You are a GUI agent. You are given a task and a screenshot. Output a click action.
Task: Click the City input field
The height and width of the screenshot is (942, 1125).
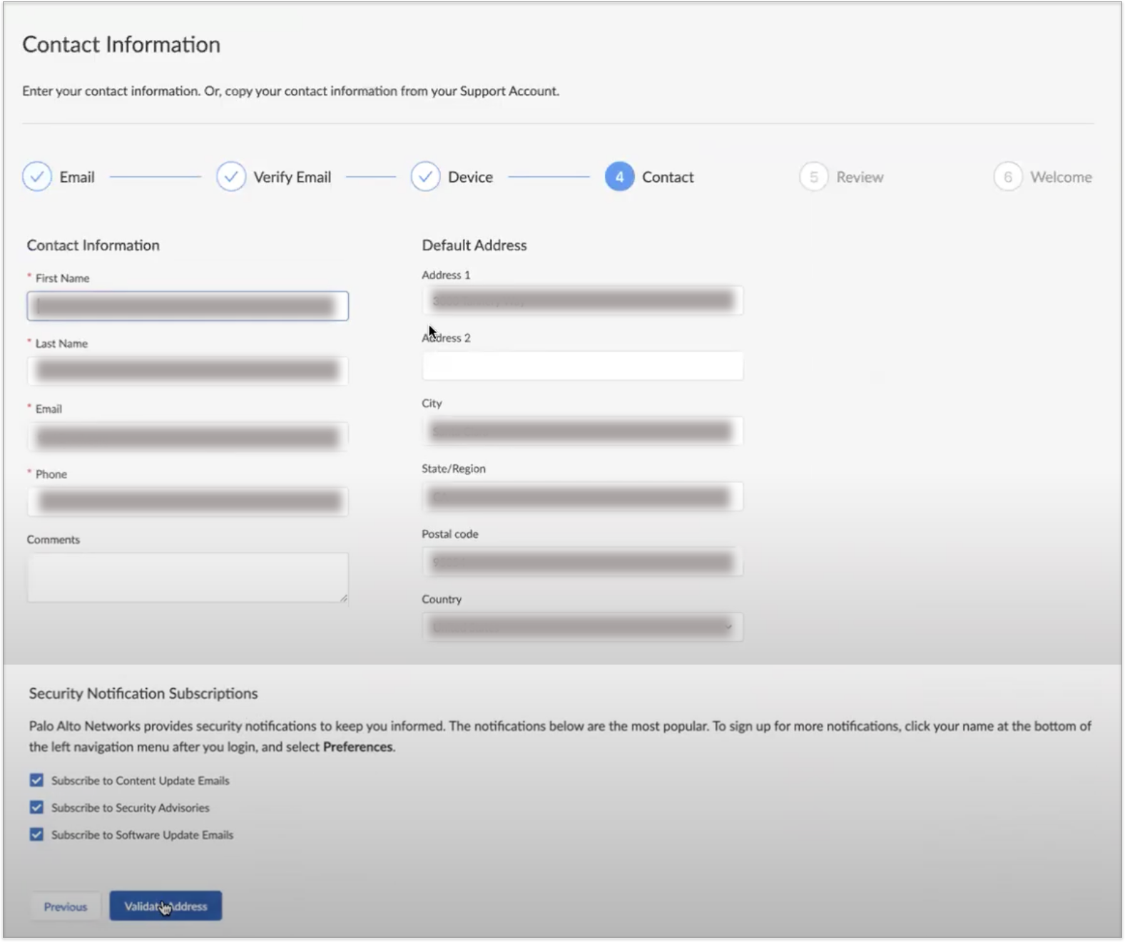582,431
